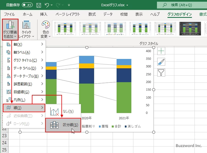Open the 軸ラベル(A) submenu
This screenshot has height=153, width=207.
[x=24, y=52]
